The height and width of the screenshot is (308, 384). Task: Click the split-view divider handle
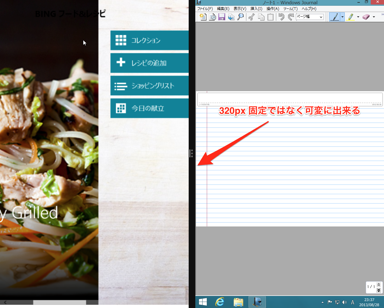(x=192, y=153)
